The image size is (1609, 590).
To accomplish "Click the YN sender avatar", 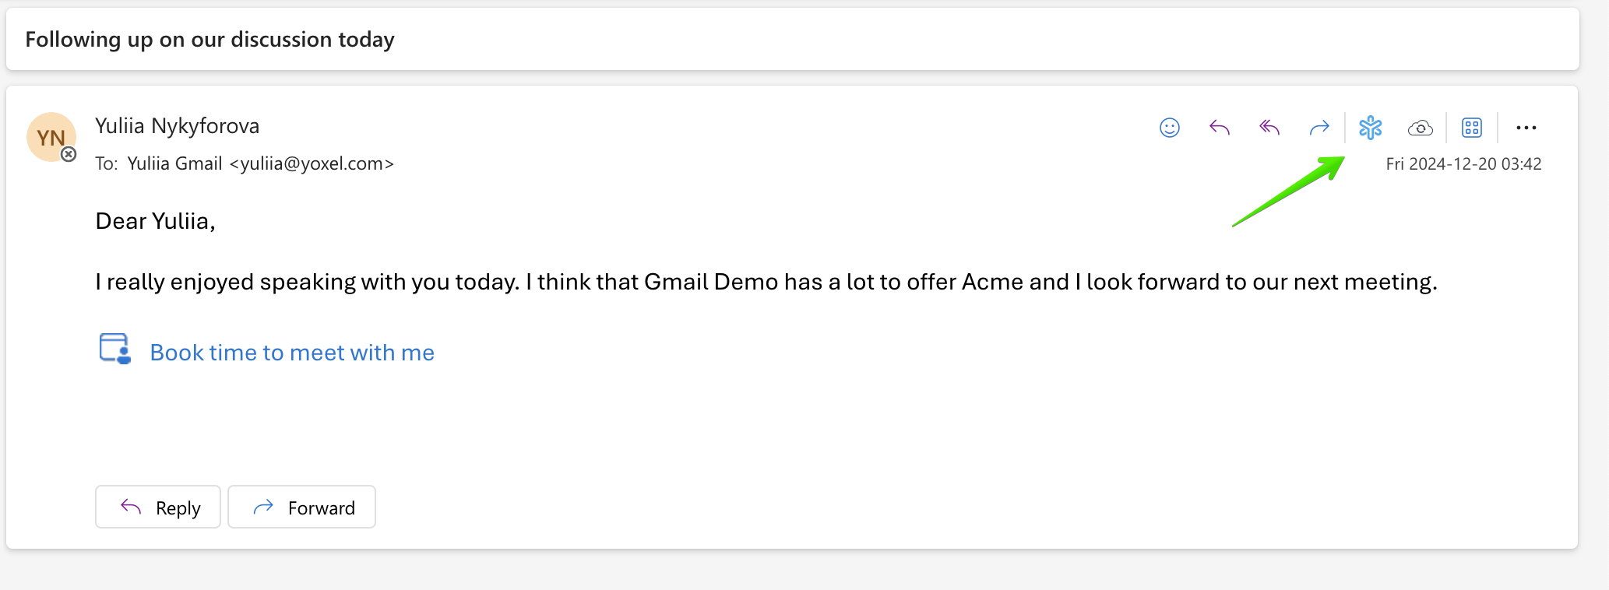I will [49, 135].
